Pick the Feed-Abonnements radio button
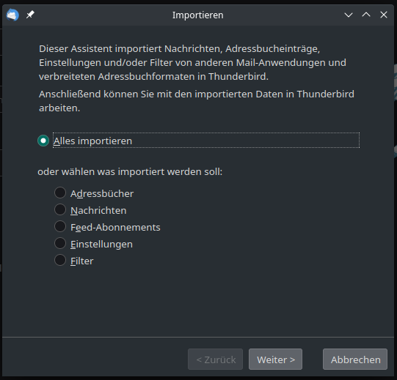 point(60,226)
